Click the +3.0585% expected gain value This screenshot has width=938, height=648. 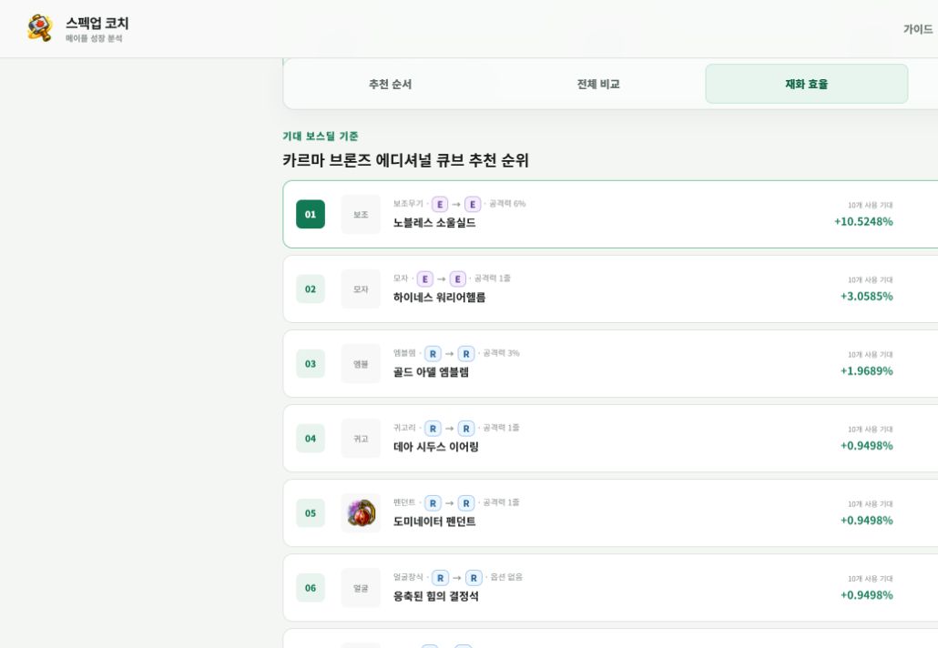pos(866,297)
